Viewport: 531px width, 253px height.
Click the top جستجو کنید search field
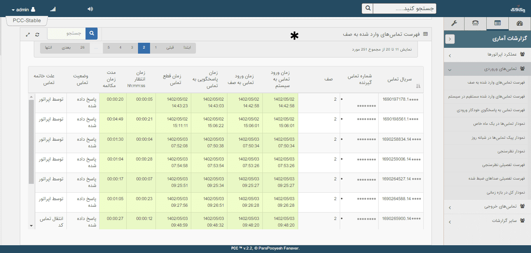(405, 9)
